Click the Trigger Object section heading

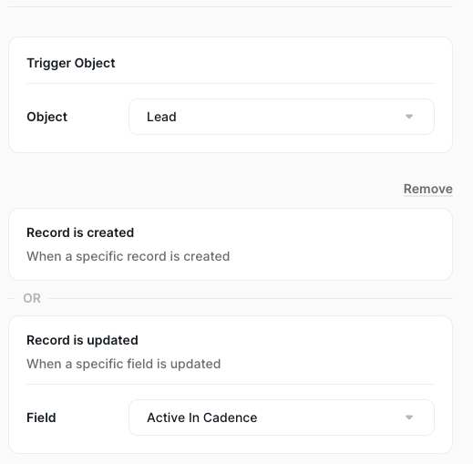point(71,63)
